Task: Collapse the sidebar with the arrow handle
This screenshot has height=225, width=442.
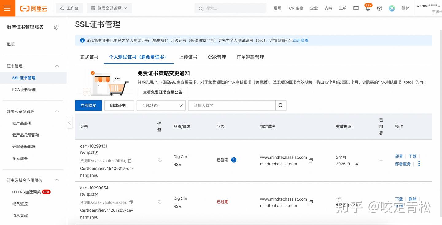Action: [70, 122]
